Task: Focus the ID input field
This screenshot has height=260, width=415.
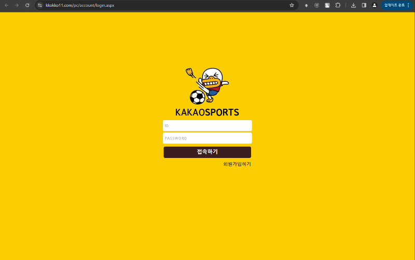Action: coord(207,126)
